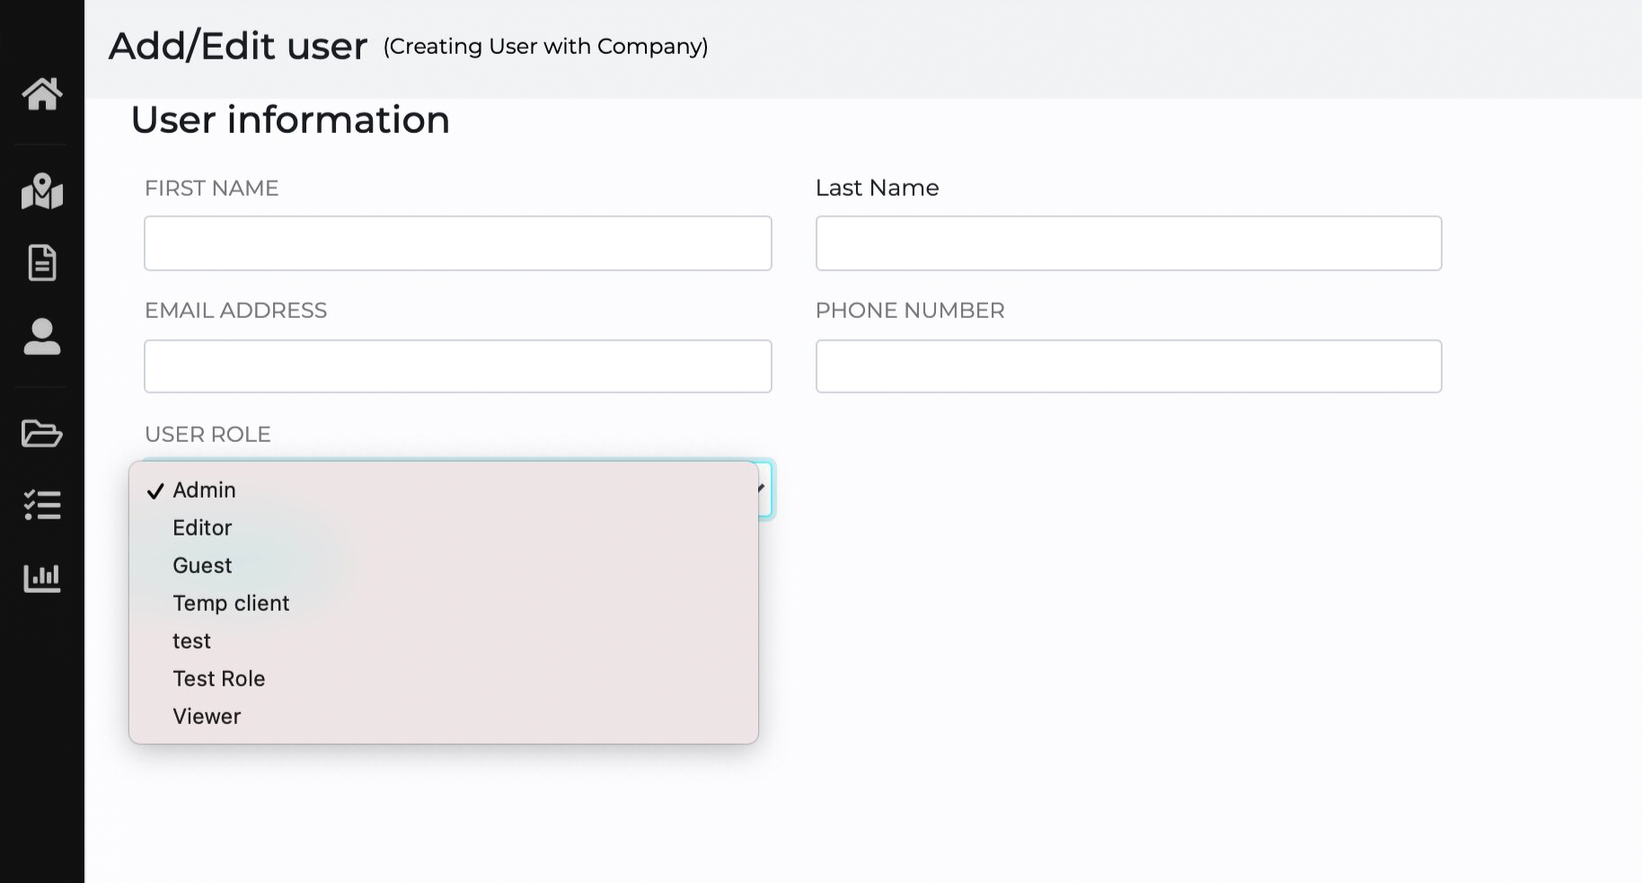Open the bar chart reports icon
The image size is (1642, 883).
click(x=42, y=578)
